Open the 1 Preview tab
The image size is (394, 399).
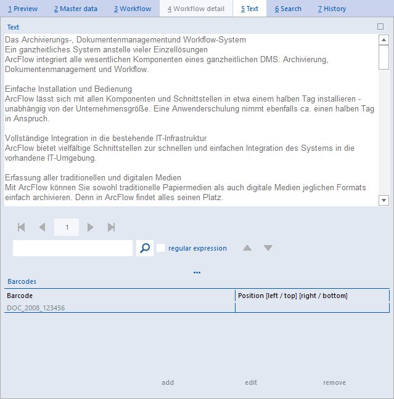pyautogui.click(x=23, y=9)
